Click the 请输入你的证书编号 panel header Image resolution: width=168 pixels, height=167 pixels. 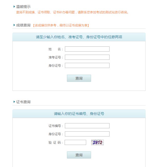[79, 114]
